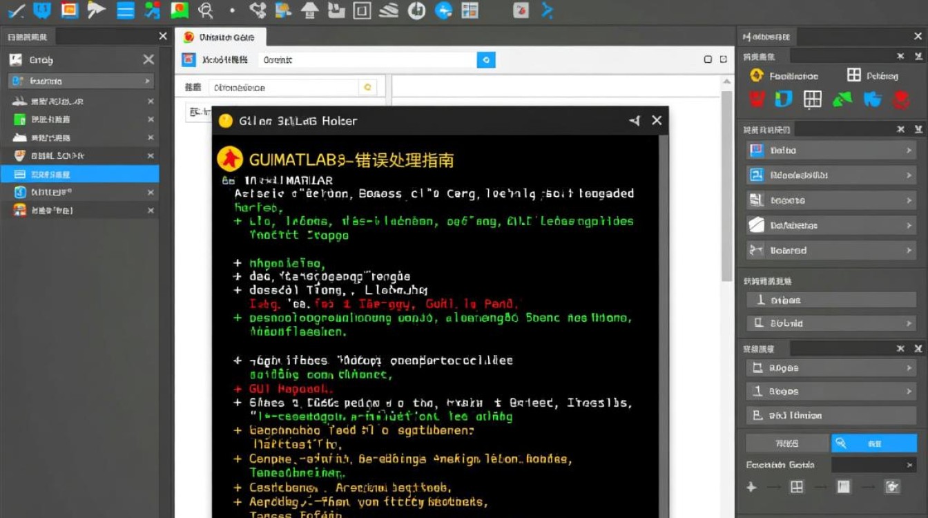This screenshot has height=518, width=928.
Task: Switch to the document tab with red-yellow icon
Action: coord(220,37)
